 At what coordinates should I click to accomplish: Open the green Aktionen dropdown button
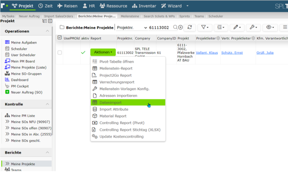click(x=103, y=52)
